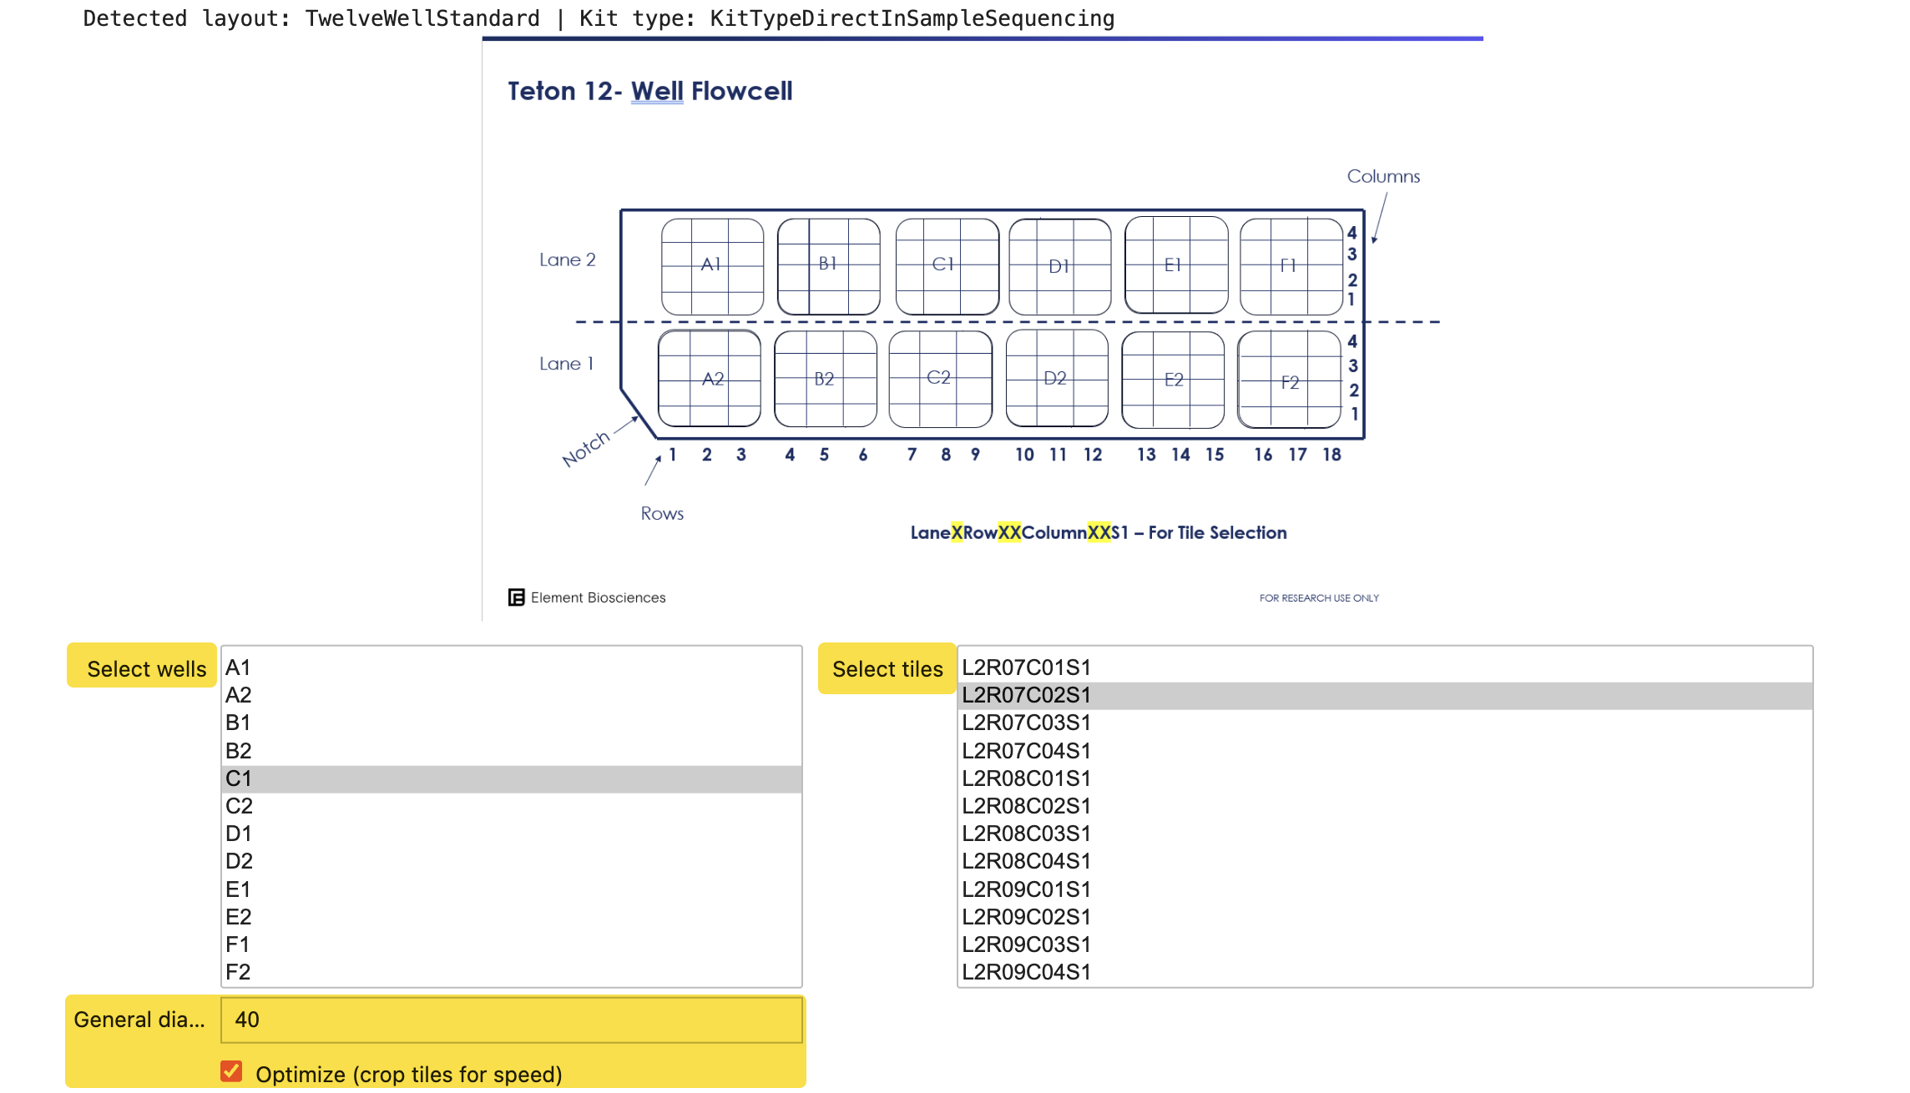Choose tile L2R09C01S1
The width and height of the screenshot is (1910, 1093).
[x=1385, y=889]
